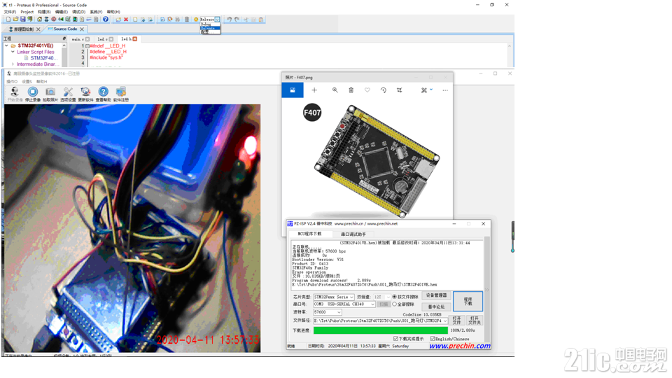Switch to the 串口调试助手 tab in PZ-ISP
The image size is (672, 378).
click(x=353, y=234)
